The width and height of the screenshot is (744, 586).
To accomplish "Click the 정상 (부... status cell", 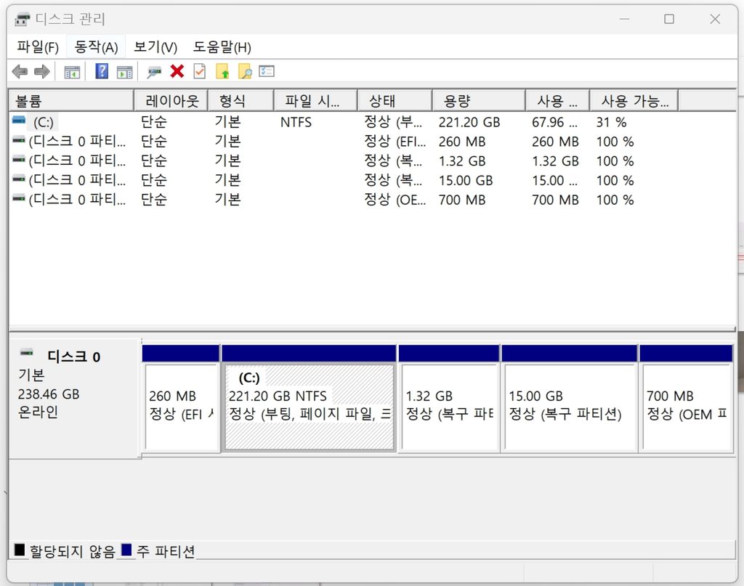I will pos(393,122).
